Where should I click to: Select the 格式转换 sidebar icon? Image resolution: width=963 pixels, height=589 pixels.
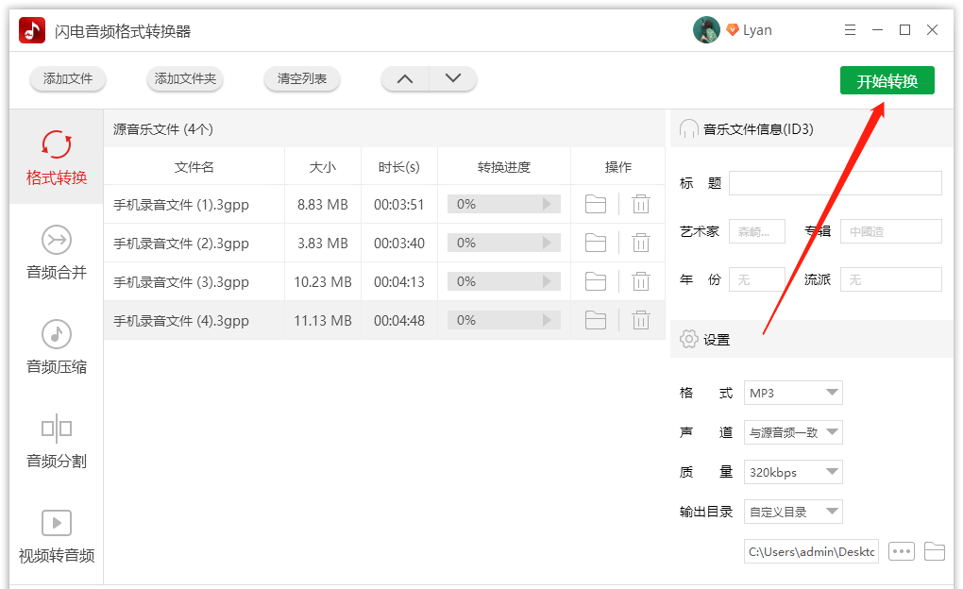pyautogui.click(x=56, y=156)
